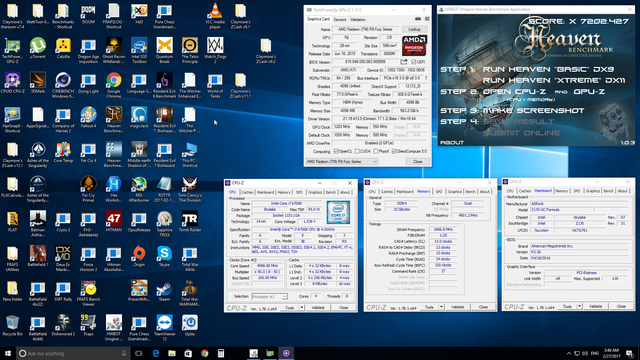
Task: Click Close in the CPU-Z Memory window
Action: click(483, 307)
